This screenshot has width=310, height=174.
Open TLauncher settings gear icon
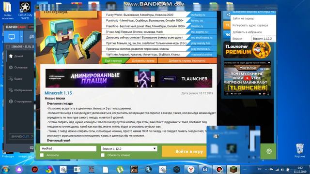[269, 151]
